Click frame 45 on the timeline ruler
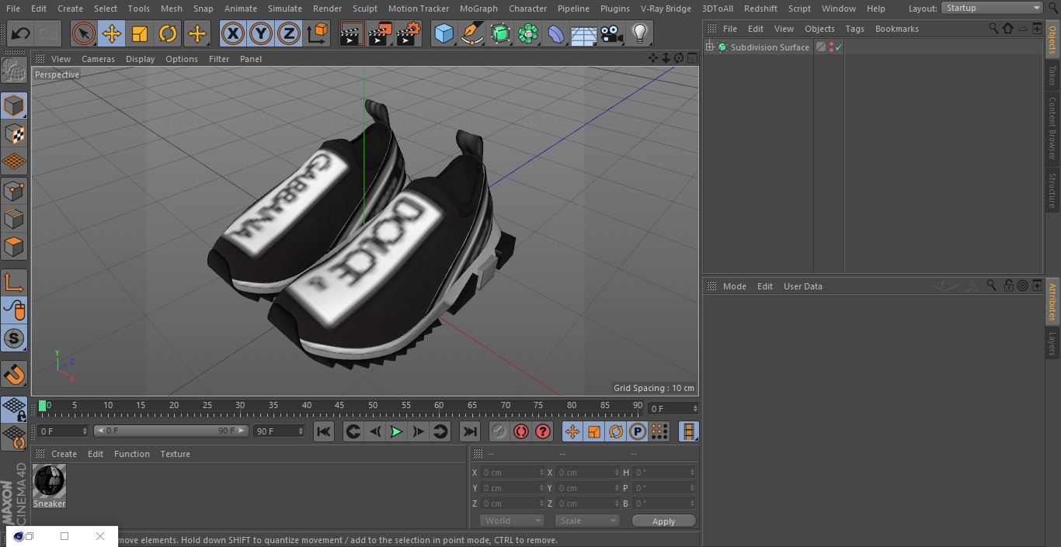The height and width of the screenshot is (547, 1061). (x=339, y=406)
